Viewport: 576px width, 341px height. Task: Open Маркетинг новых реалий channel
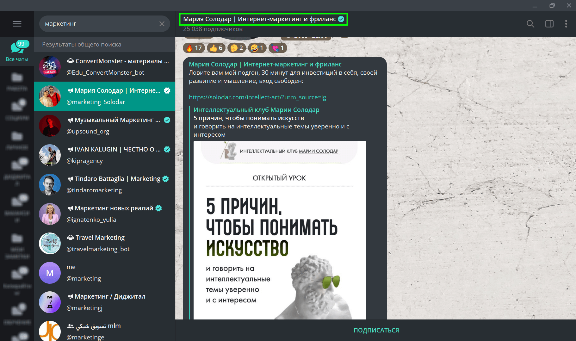point(105,214)
